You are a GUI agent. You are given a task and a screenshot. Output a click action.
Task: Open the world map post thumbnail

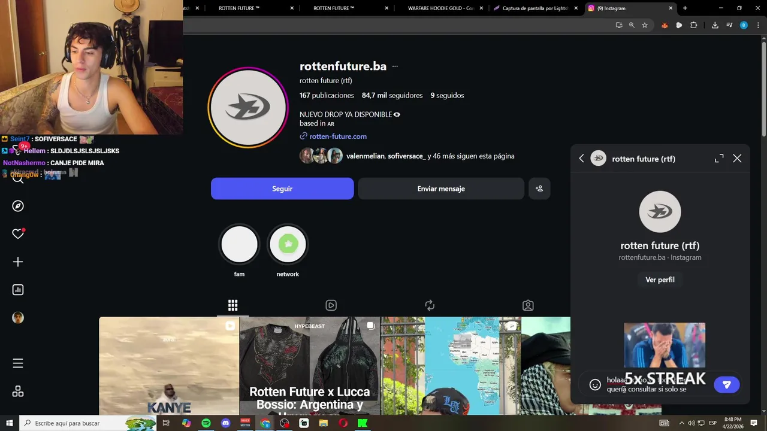(x=451, y=366)
